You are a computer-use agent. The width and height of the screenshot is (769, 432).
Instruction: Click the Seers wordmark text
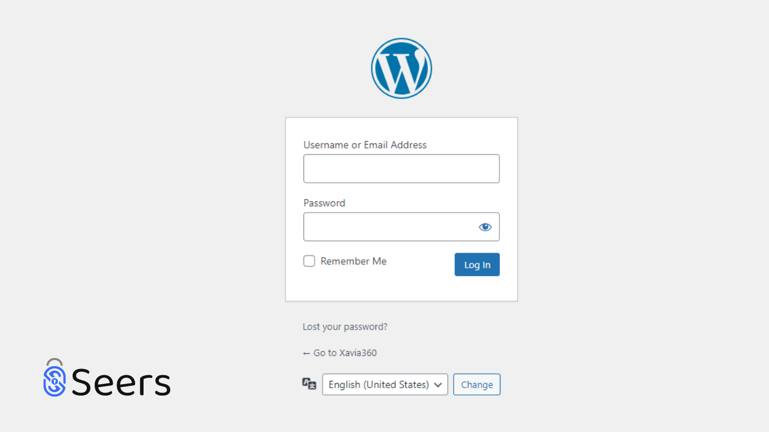click(x=121, y=382)
